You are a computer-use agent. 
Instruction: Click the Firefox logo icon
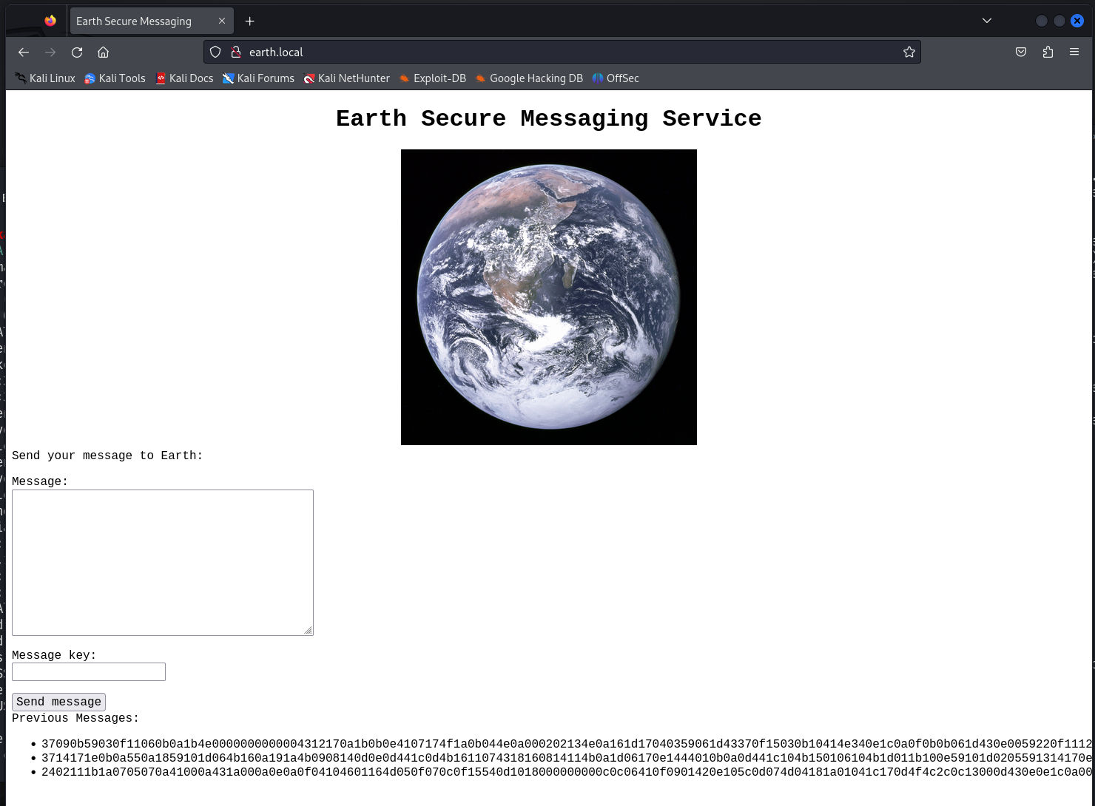[50, 21]
